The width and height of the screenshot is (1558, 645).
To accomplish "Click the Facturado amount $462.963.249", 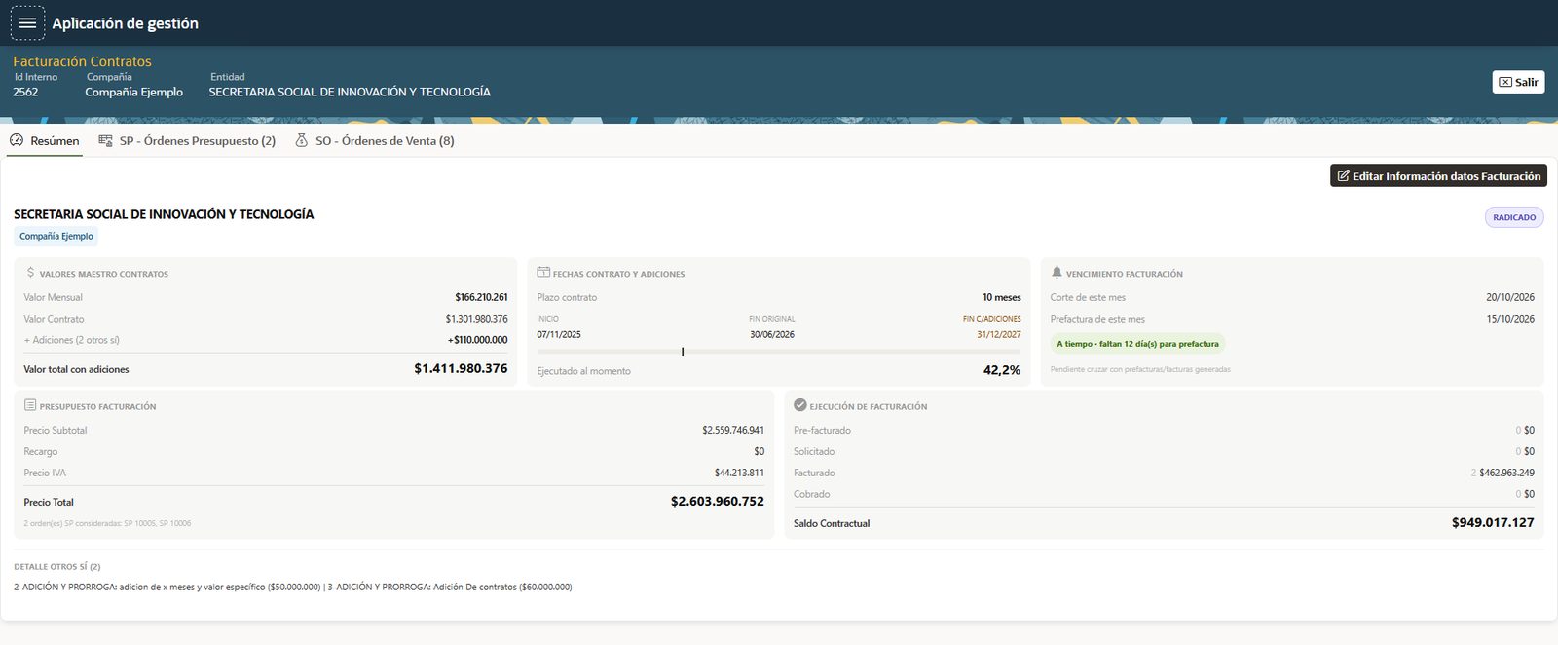I will (x=1506, y=473).
